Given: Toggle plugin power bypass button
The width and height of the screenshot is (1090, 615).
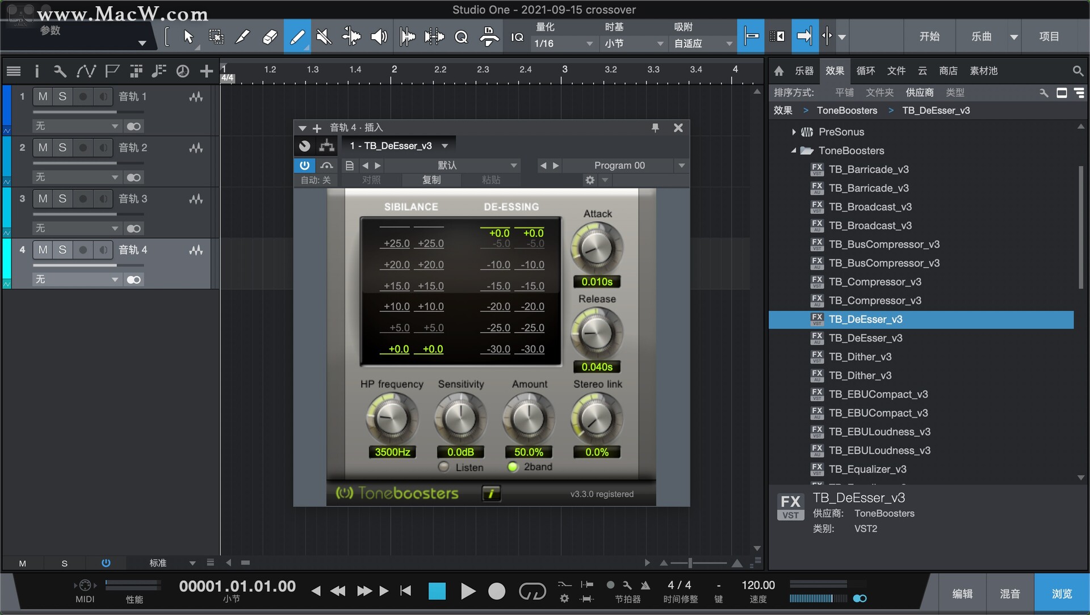Looking at the screenshot, I should pos(305,165).
